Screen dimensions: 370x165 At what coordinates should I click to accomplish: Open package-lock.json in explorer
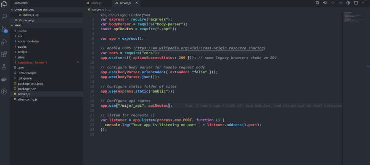click(46, 83)
